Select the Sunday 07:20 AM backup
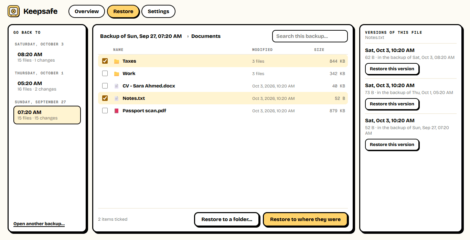 tap(47, 115)
